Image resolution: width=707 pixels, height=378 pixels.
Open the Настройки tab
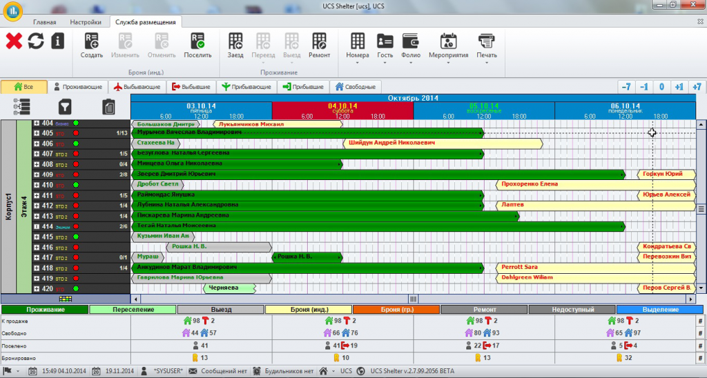[x=86, y=22]
